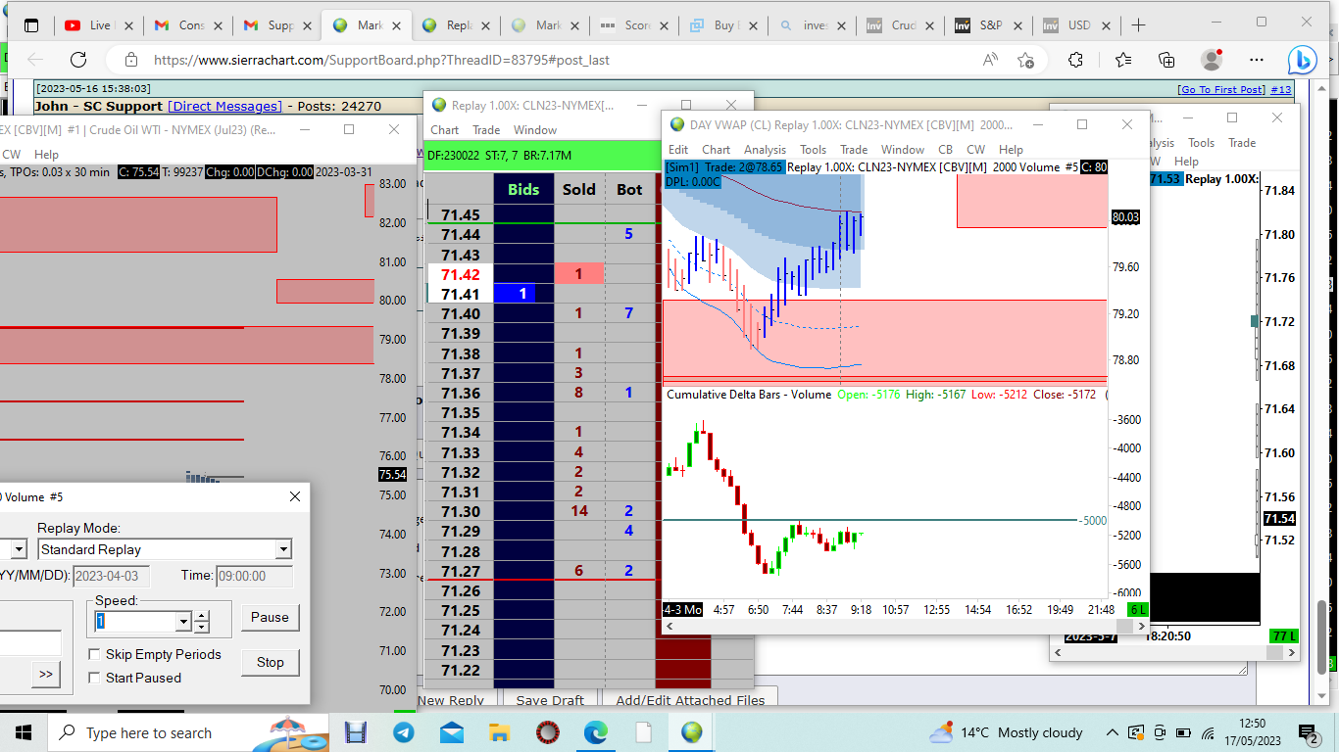
Task: Open the notification center icon
Action: pyautogui.click(x=1309, y=733)
